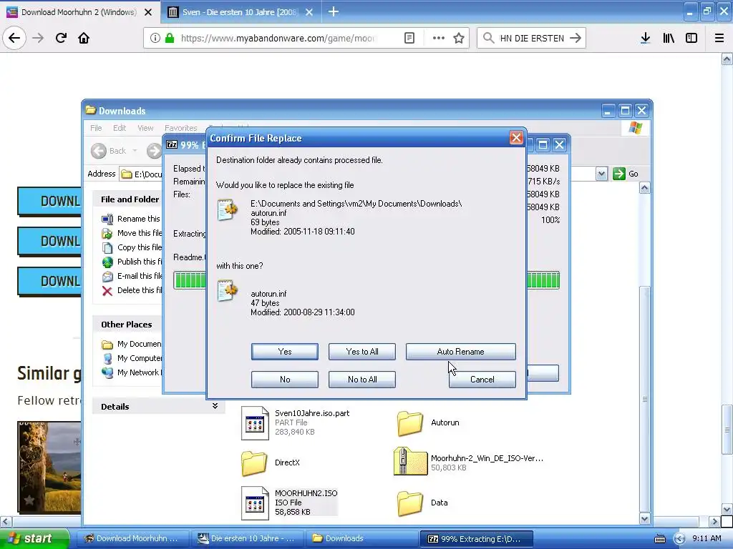Select Moorhuhn-2_Win_DE_ISO zip archive
The width and height of the screenshot is (733, 549).
tap(469, 463)
